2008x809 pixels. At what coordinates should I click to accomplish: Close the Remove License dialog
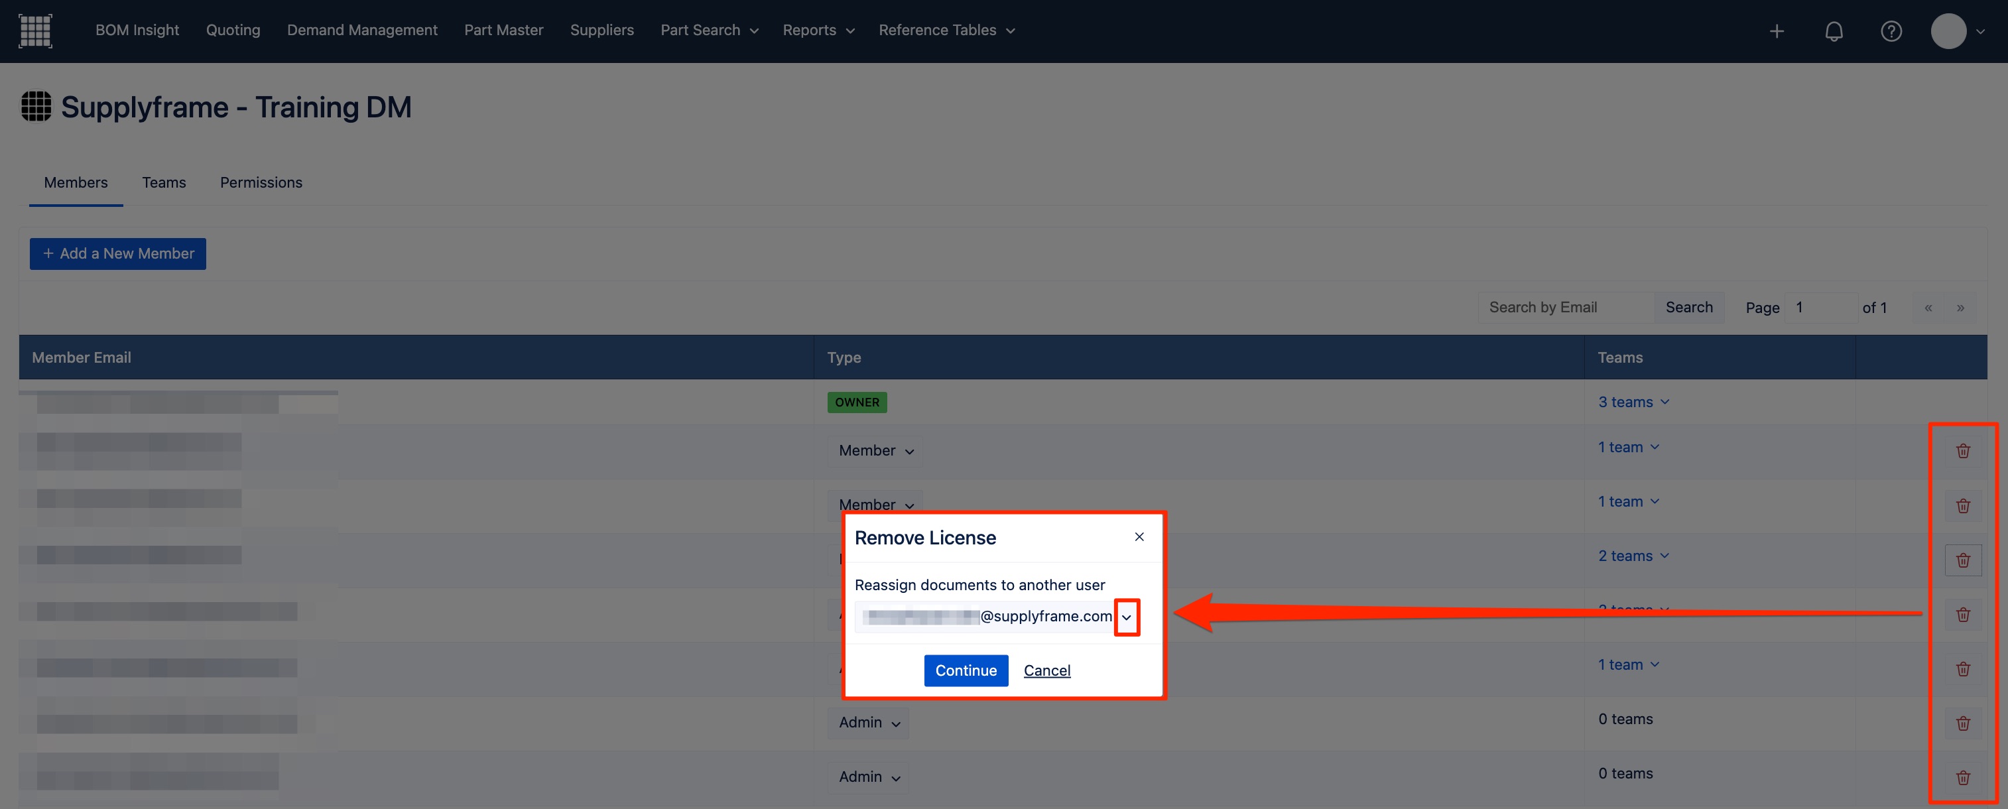[1139, 537]
